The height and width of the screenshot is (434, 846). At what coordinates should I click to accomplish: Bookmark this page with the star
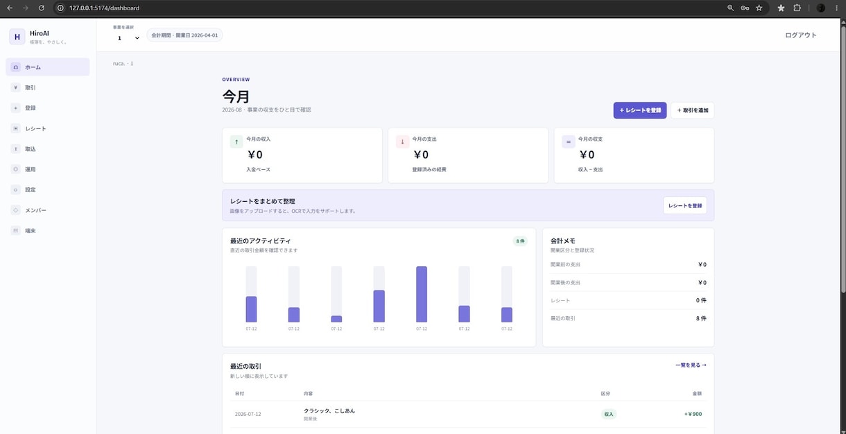(759, 8)
